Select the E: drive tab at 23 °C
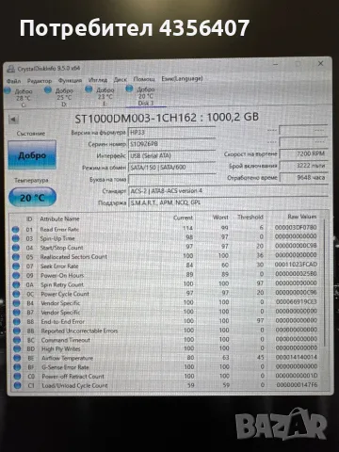The width and height of the screenshot is (339, 452). 100,96
